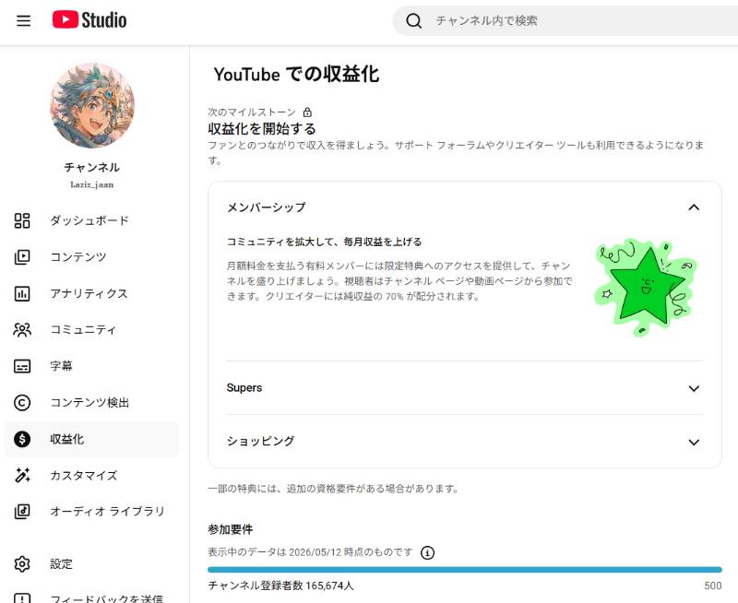Click the チャンネル name under the avatar
This screenshot has height=603, width=738.
[x=92, y=167]
